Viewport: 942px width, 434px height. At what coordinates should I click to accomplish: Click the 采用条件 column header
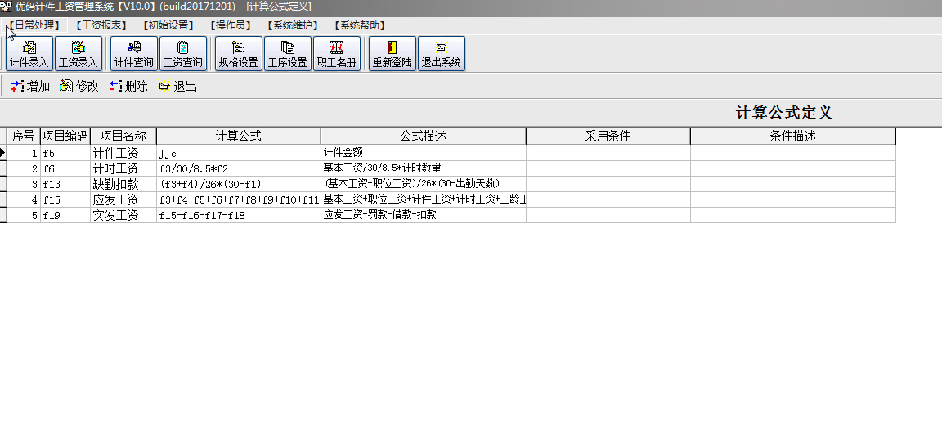click(x=608, y=136)
